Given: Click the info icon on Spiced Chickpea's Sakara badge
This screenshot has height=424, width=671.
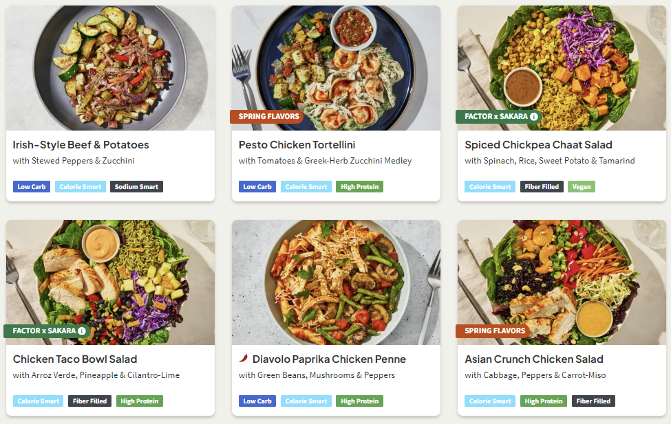Looking at the screenshot, I should pos(533,117).
